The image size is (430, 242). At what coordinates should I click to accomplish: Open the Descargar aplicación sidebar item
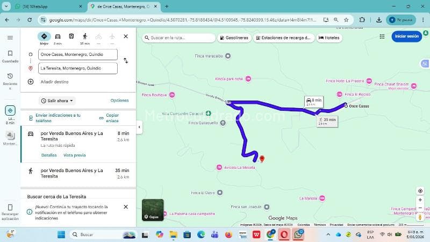pyautogui.click(x=10, y=212)
